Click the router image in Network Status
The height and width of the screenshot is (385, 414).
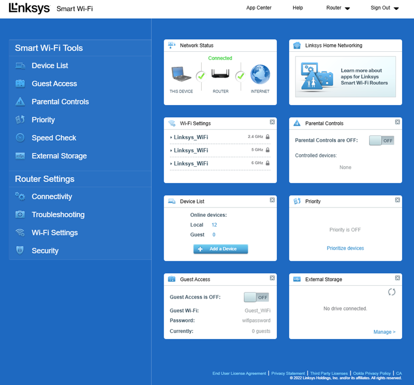pos(220,73)
